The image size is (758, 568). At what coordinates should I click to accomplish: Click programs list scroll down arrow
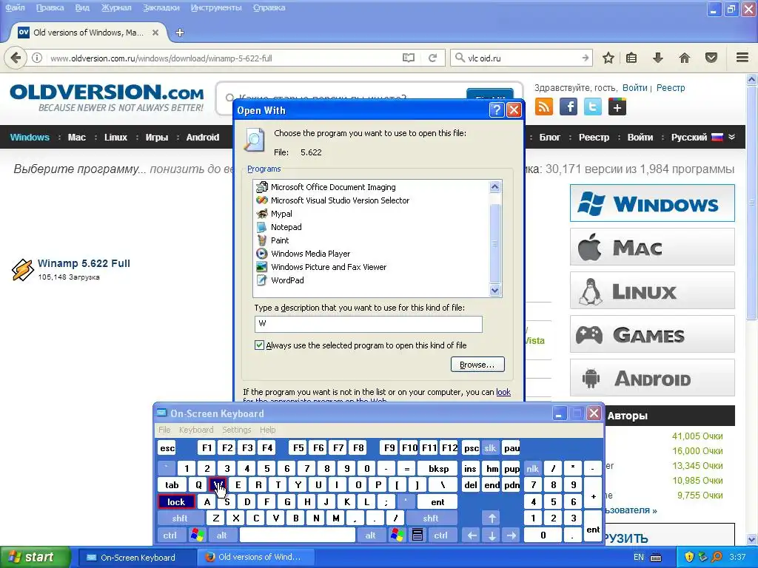(494, 290)
